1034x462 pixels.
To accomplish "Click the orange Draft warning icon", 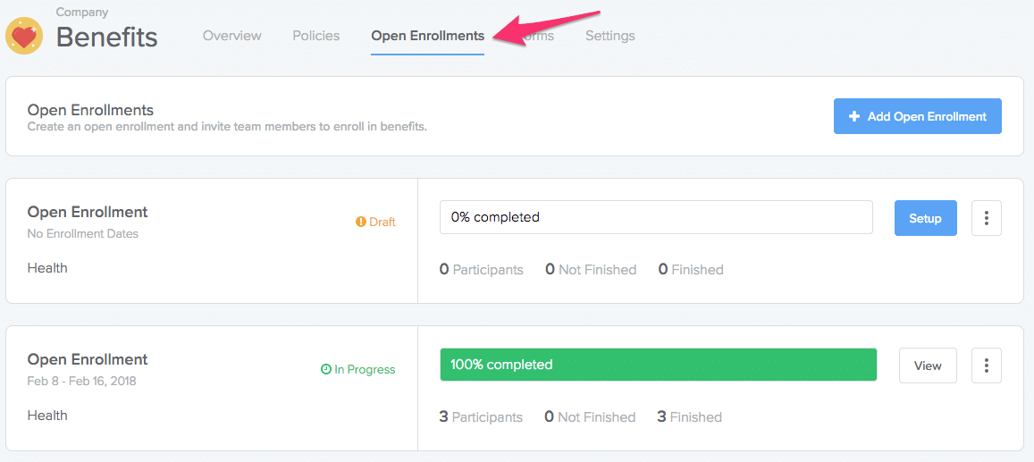I will [361, 222].
